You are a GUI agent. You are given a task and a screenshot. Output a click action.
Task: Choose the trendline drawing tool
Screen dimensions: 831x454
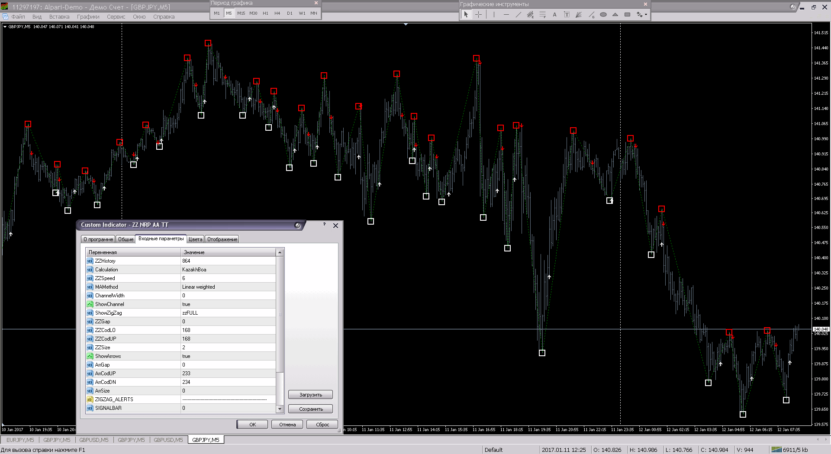(518, 15)
